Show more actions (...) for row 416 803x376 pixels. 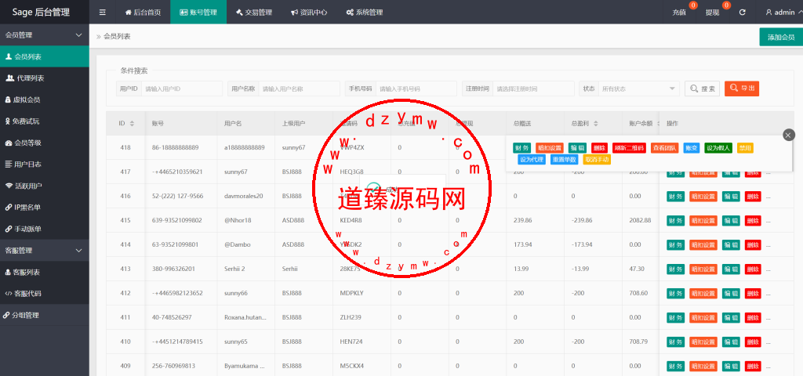[768, 196]
